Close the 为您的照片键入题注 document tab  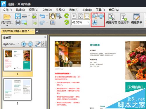33,30
